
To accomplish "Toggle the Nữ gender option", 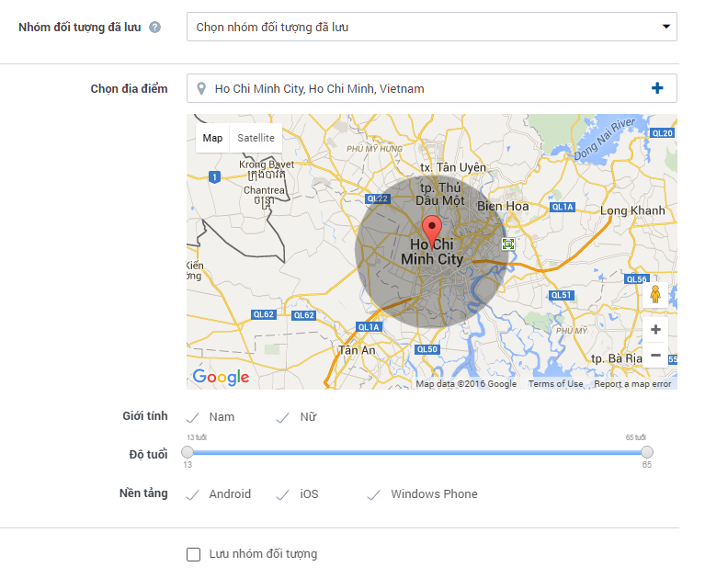I will pyautogui.click(x=297, y=417).
